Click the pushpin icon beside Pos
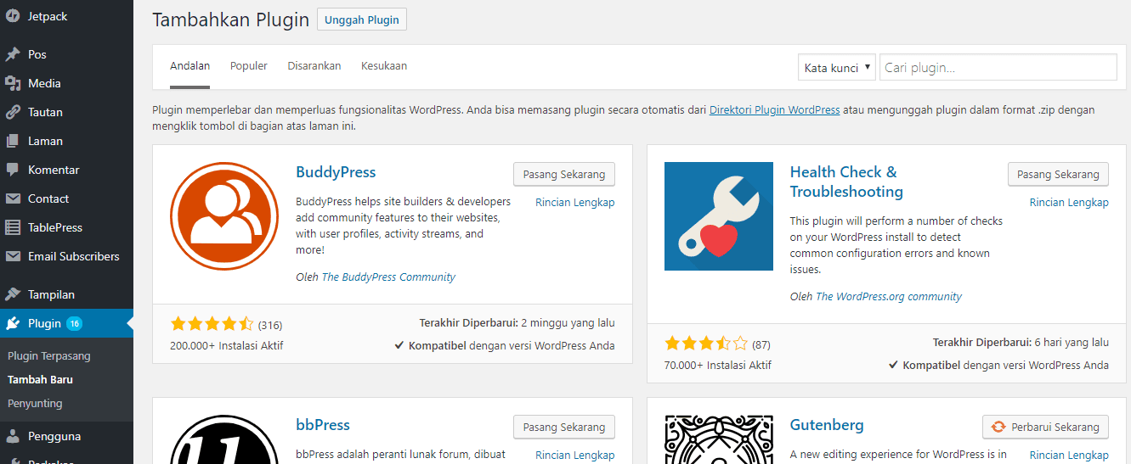The image size is (1131, 464). point(13,54)
